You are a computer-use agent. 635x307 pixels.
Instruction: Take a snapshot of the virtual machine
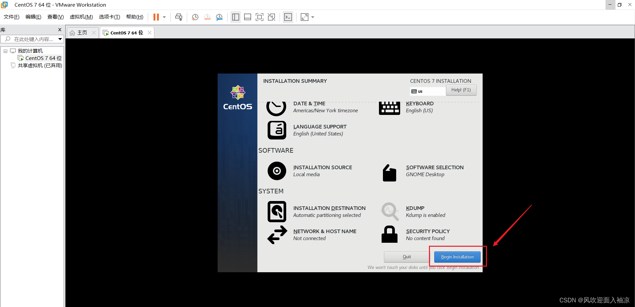tap(195, 17)
